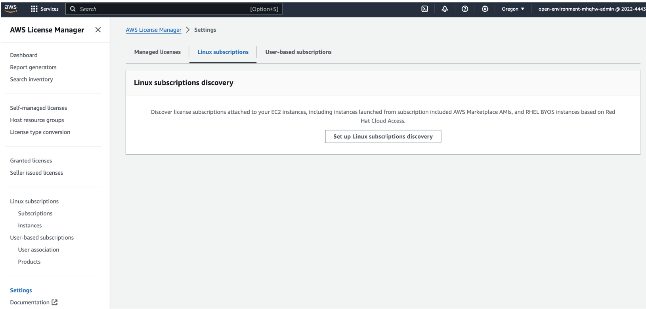This screenshot has height=309, width=646.
Task: Open User-based subscriptions tab
Action: tap(298, 52)
